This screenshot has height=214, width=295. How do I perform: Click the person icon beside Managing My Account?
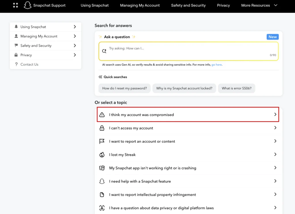pos(16,36)
